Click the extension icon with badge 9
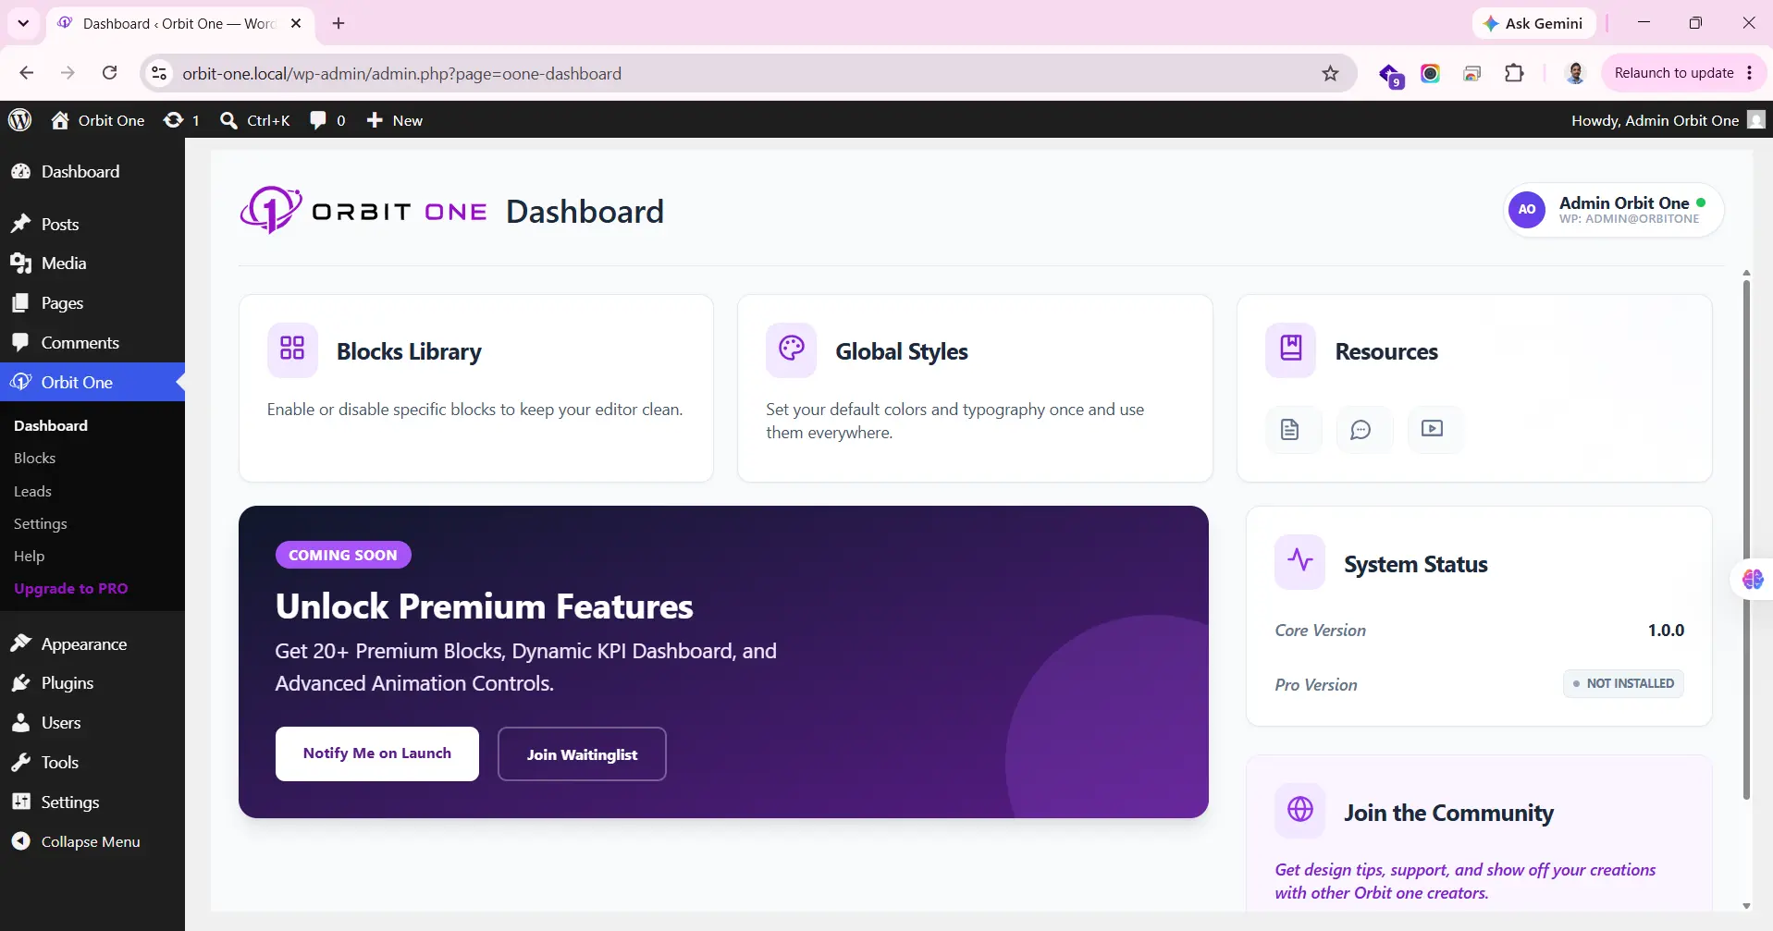This screenshot has width=1773, height=931. click(x=1389, y=74)
